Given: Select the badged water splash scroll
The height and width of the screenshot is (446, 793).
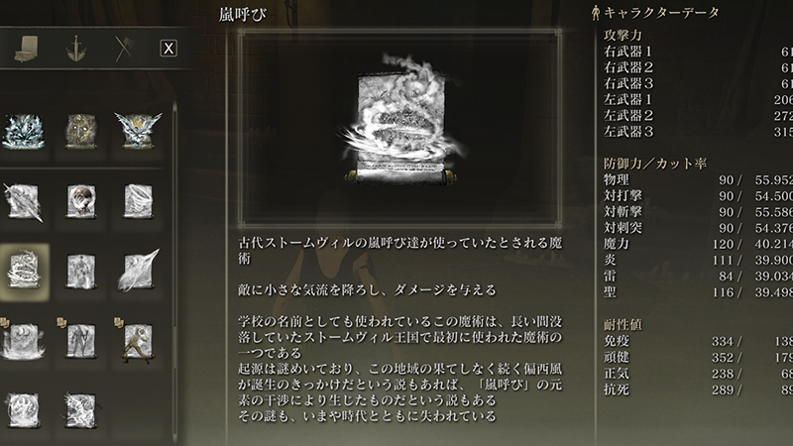Looking at the screenshot, I should [22, 341].
